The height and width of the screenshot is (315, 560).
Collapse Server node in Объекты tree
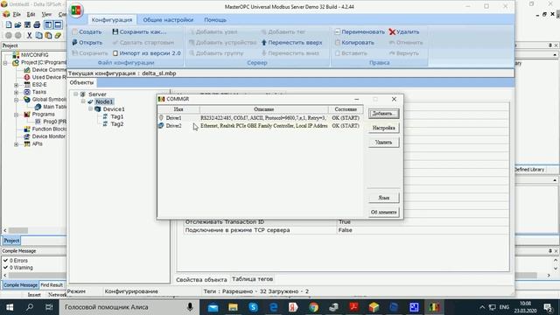point(75,94)
